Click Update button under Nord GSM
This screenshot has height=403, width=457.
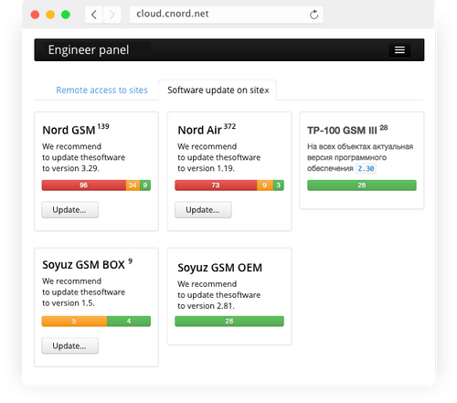tap(69, 210)
